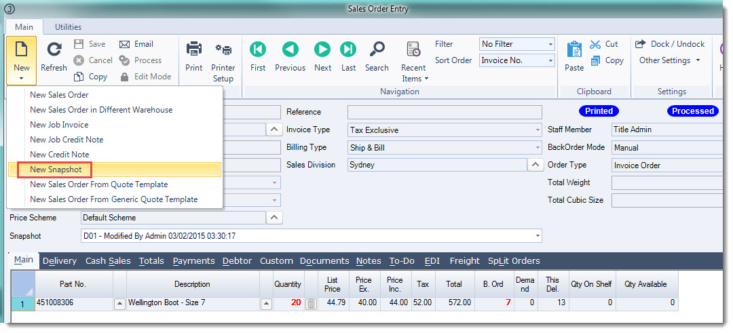Open the Documents tab
The image size is (733, 333).
[x=324, y=261]
